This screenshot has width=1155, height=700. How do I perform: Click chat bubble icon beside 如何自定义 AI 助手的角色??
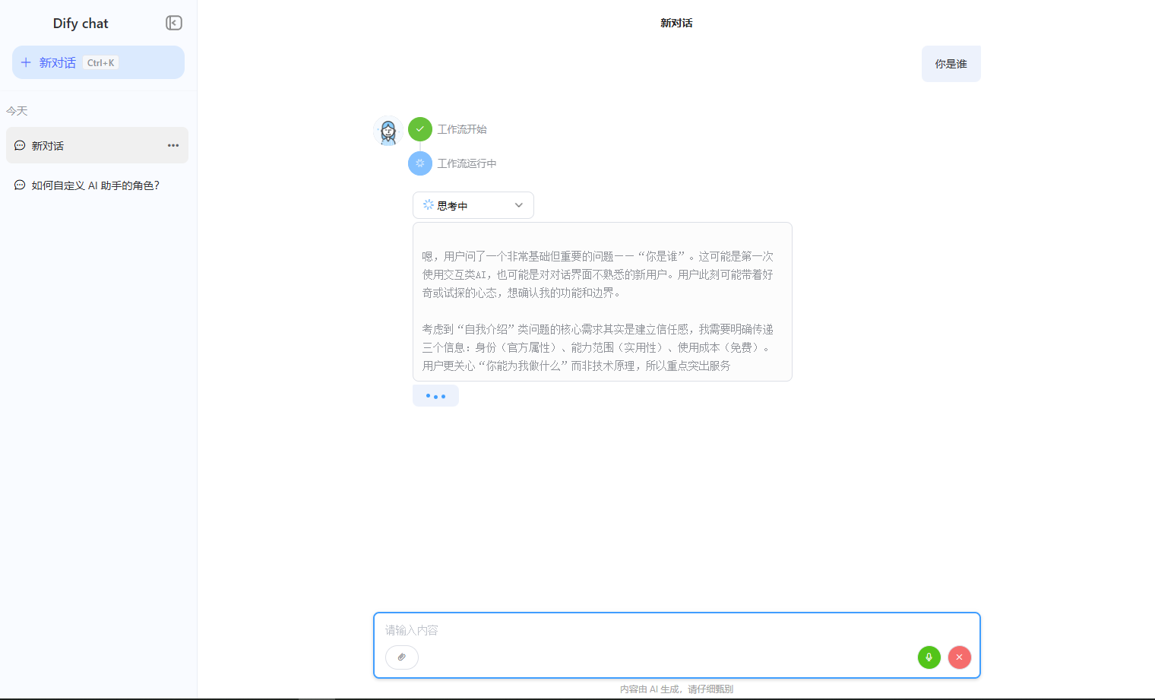pos(20,185)
